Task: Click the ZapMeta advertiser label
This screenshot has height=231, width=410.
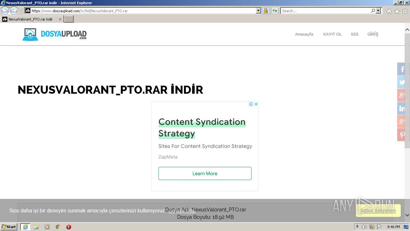Action: pyautogui.click(x=168, y=157)
